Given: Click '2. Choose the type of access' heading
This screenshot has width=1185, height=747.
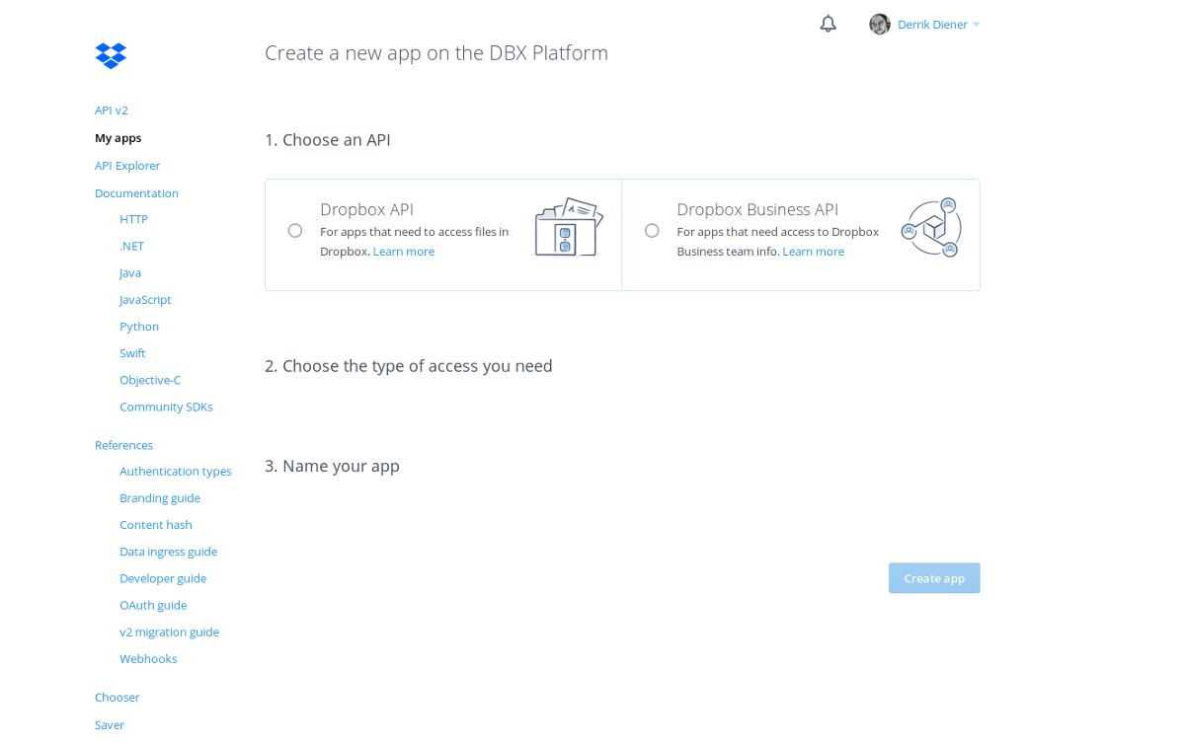Looking at the screenshot, I should pyautogui.click(x=409, y=366).
